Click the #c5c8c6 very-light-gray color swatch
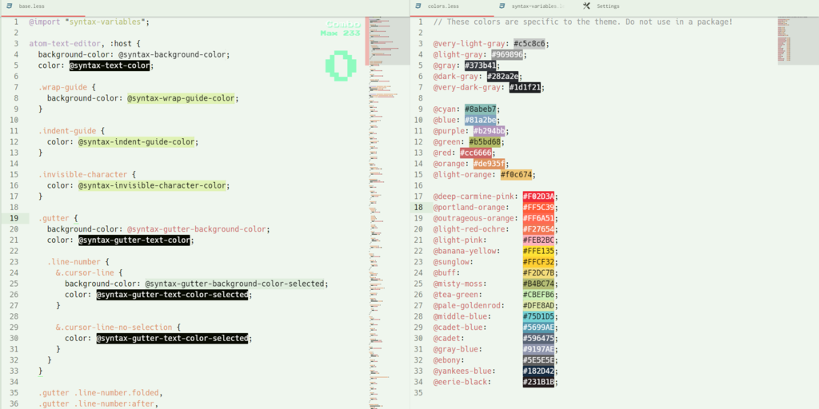 point(529,44)
